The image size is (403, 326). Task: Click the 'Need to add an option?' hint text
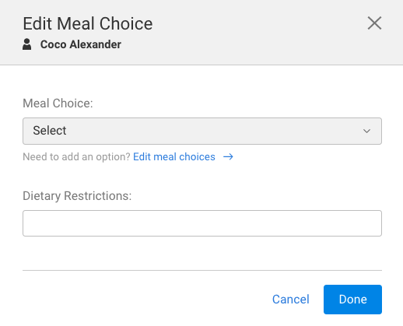[76, 157]
